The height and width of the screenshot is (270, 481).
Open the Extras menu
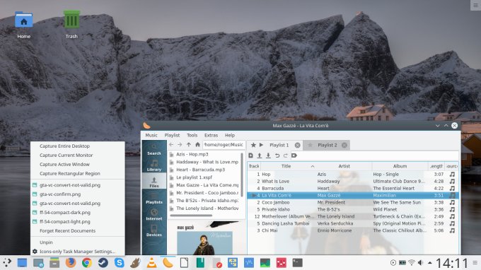coord(211,135)
